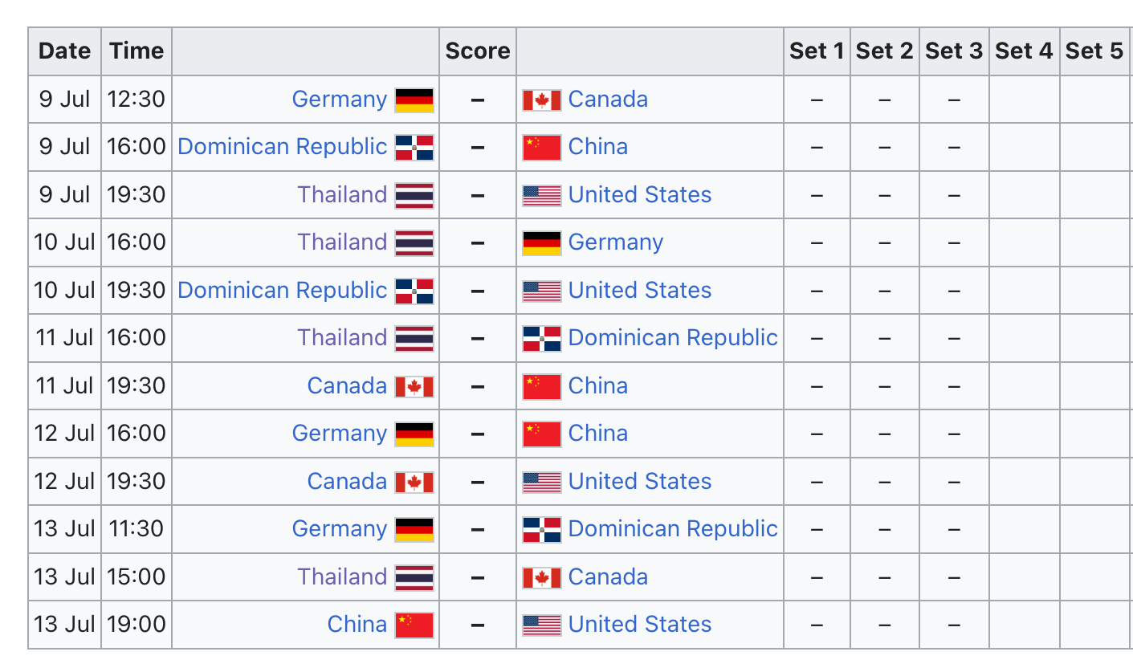Click the Thailand flag in the 9 Jul 19:30 row
This screenshot has width=1133, height=668.
click(414, 195)
